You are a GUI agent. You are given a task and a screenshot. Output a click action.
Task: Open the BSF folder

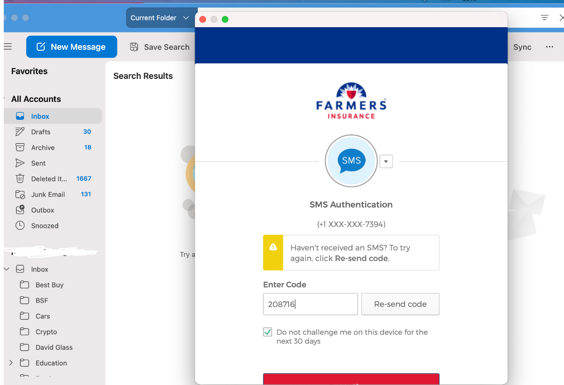[53, 300]
